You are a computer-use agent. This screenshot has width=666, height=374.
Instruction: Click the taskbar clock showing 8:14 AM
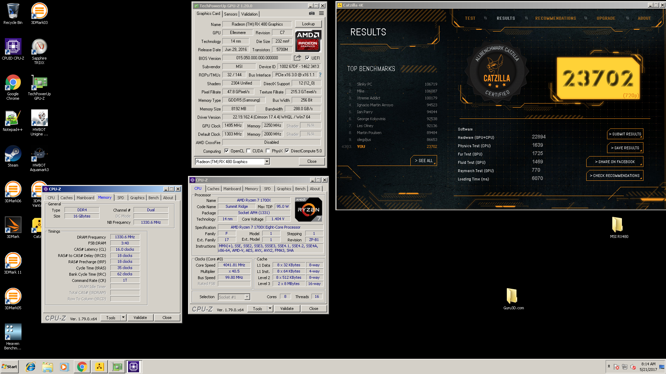tap(648, 367)
